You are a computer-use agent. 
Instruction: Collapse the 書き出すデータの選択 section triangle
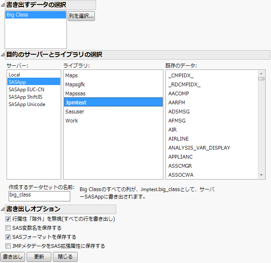(x=2, y=5)
